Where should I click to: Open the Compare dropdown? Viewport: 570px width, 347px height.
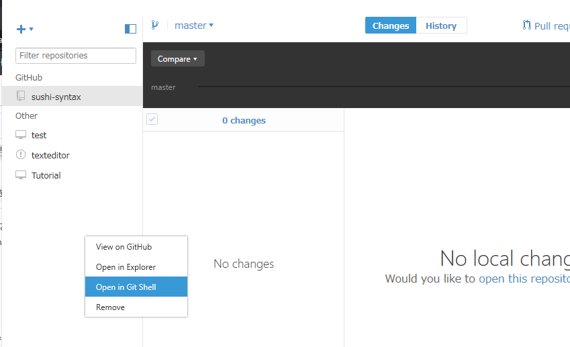tap(178, 58)
